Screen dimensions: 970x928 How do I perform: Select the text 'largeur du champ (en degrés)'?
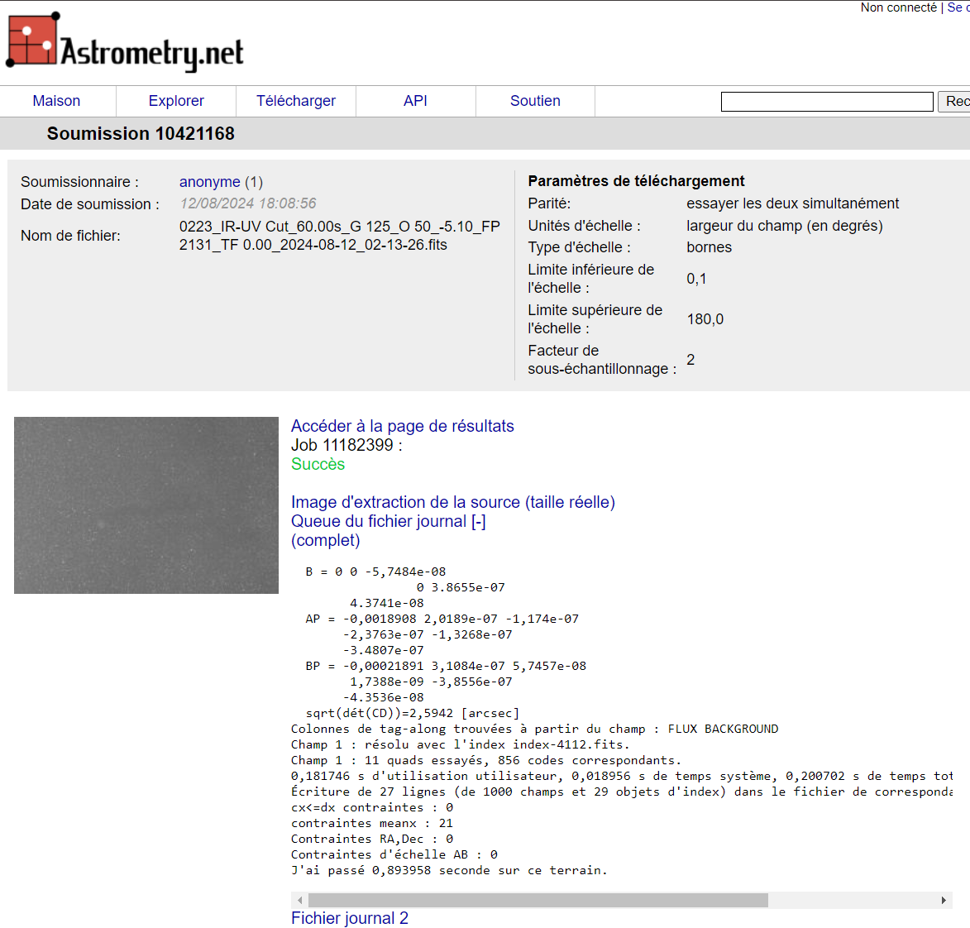tap(785, 226)
